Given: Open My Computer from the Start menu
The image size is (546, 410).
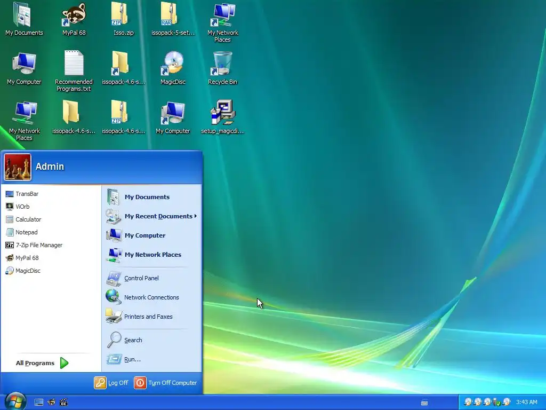Looking at the screenshot, I should click(152, 235).
